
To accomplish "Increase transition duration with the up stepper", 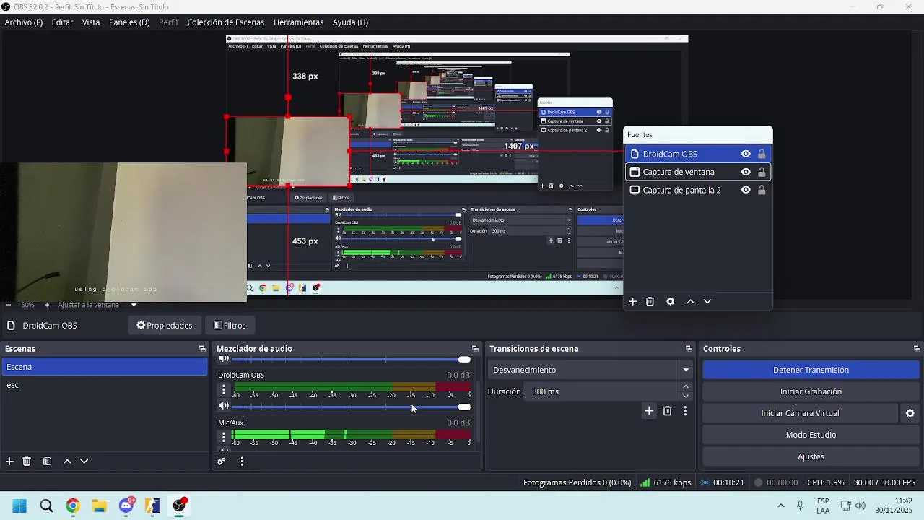I will [x=686, y=387].
